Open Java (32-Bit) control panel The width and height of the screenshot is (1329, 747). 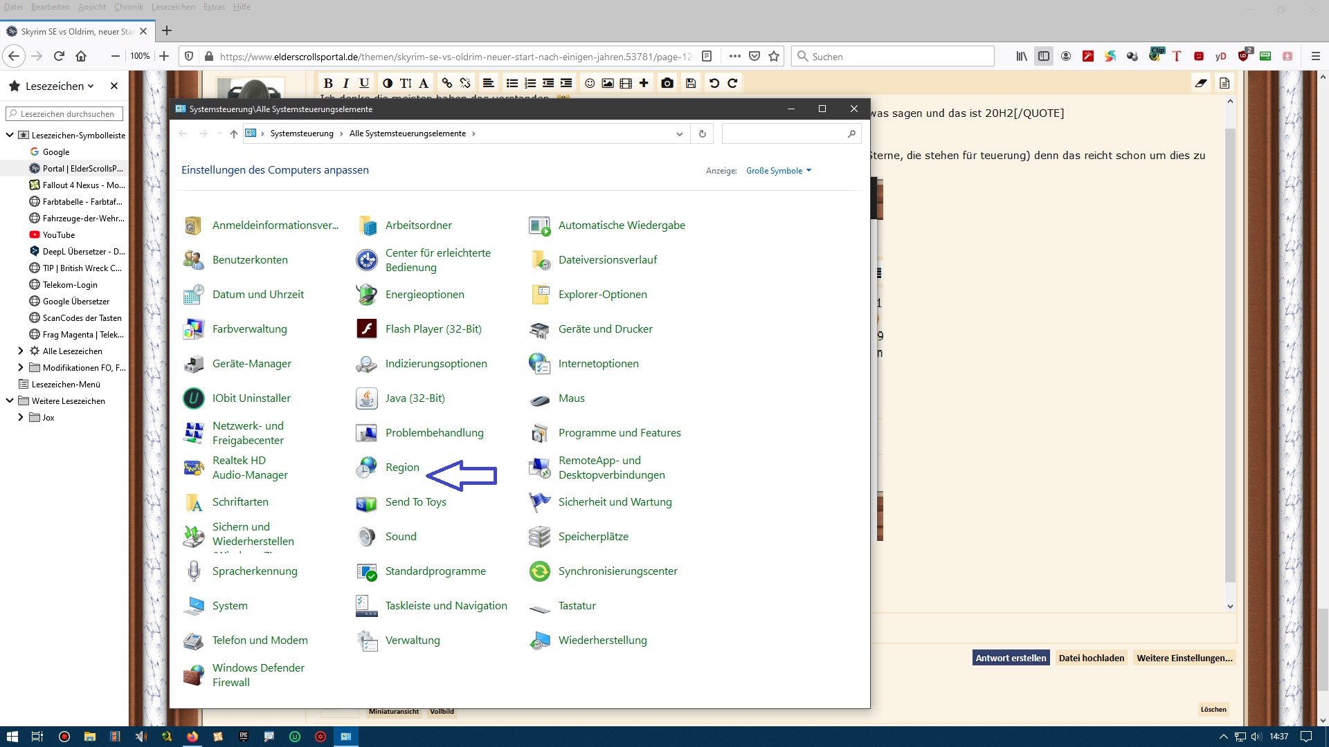415,398
